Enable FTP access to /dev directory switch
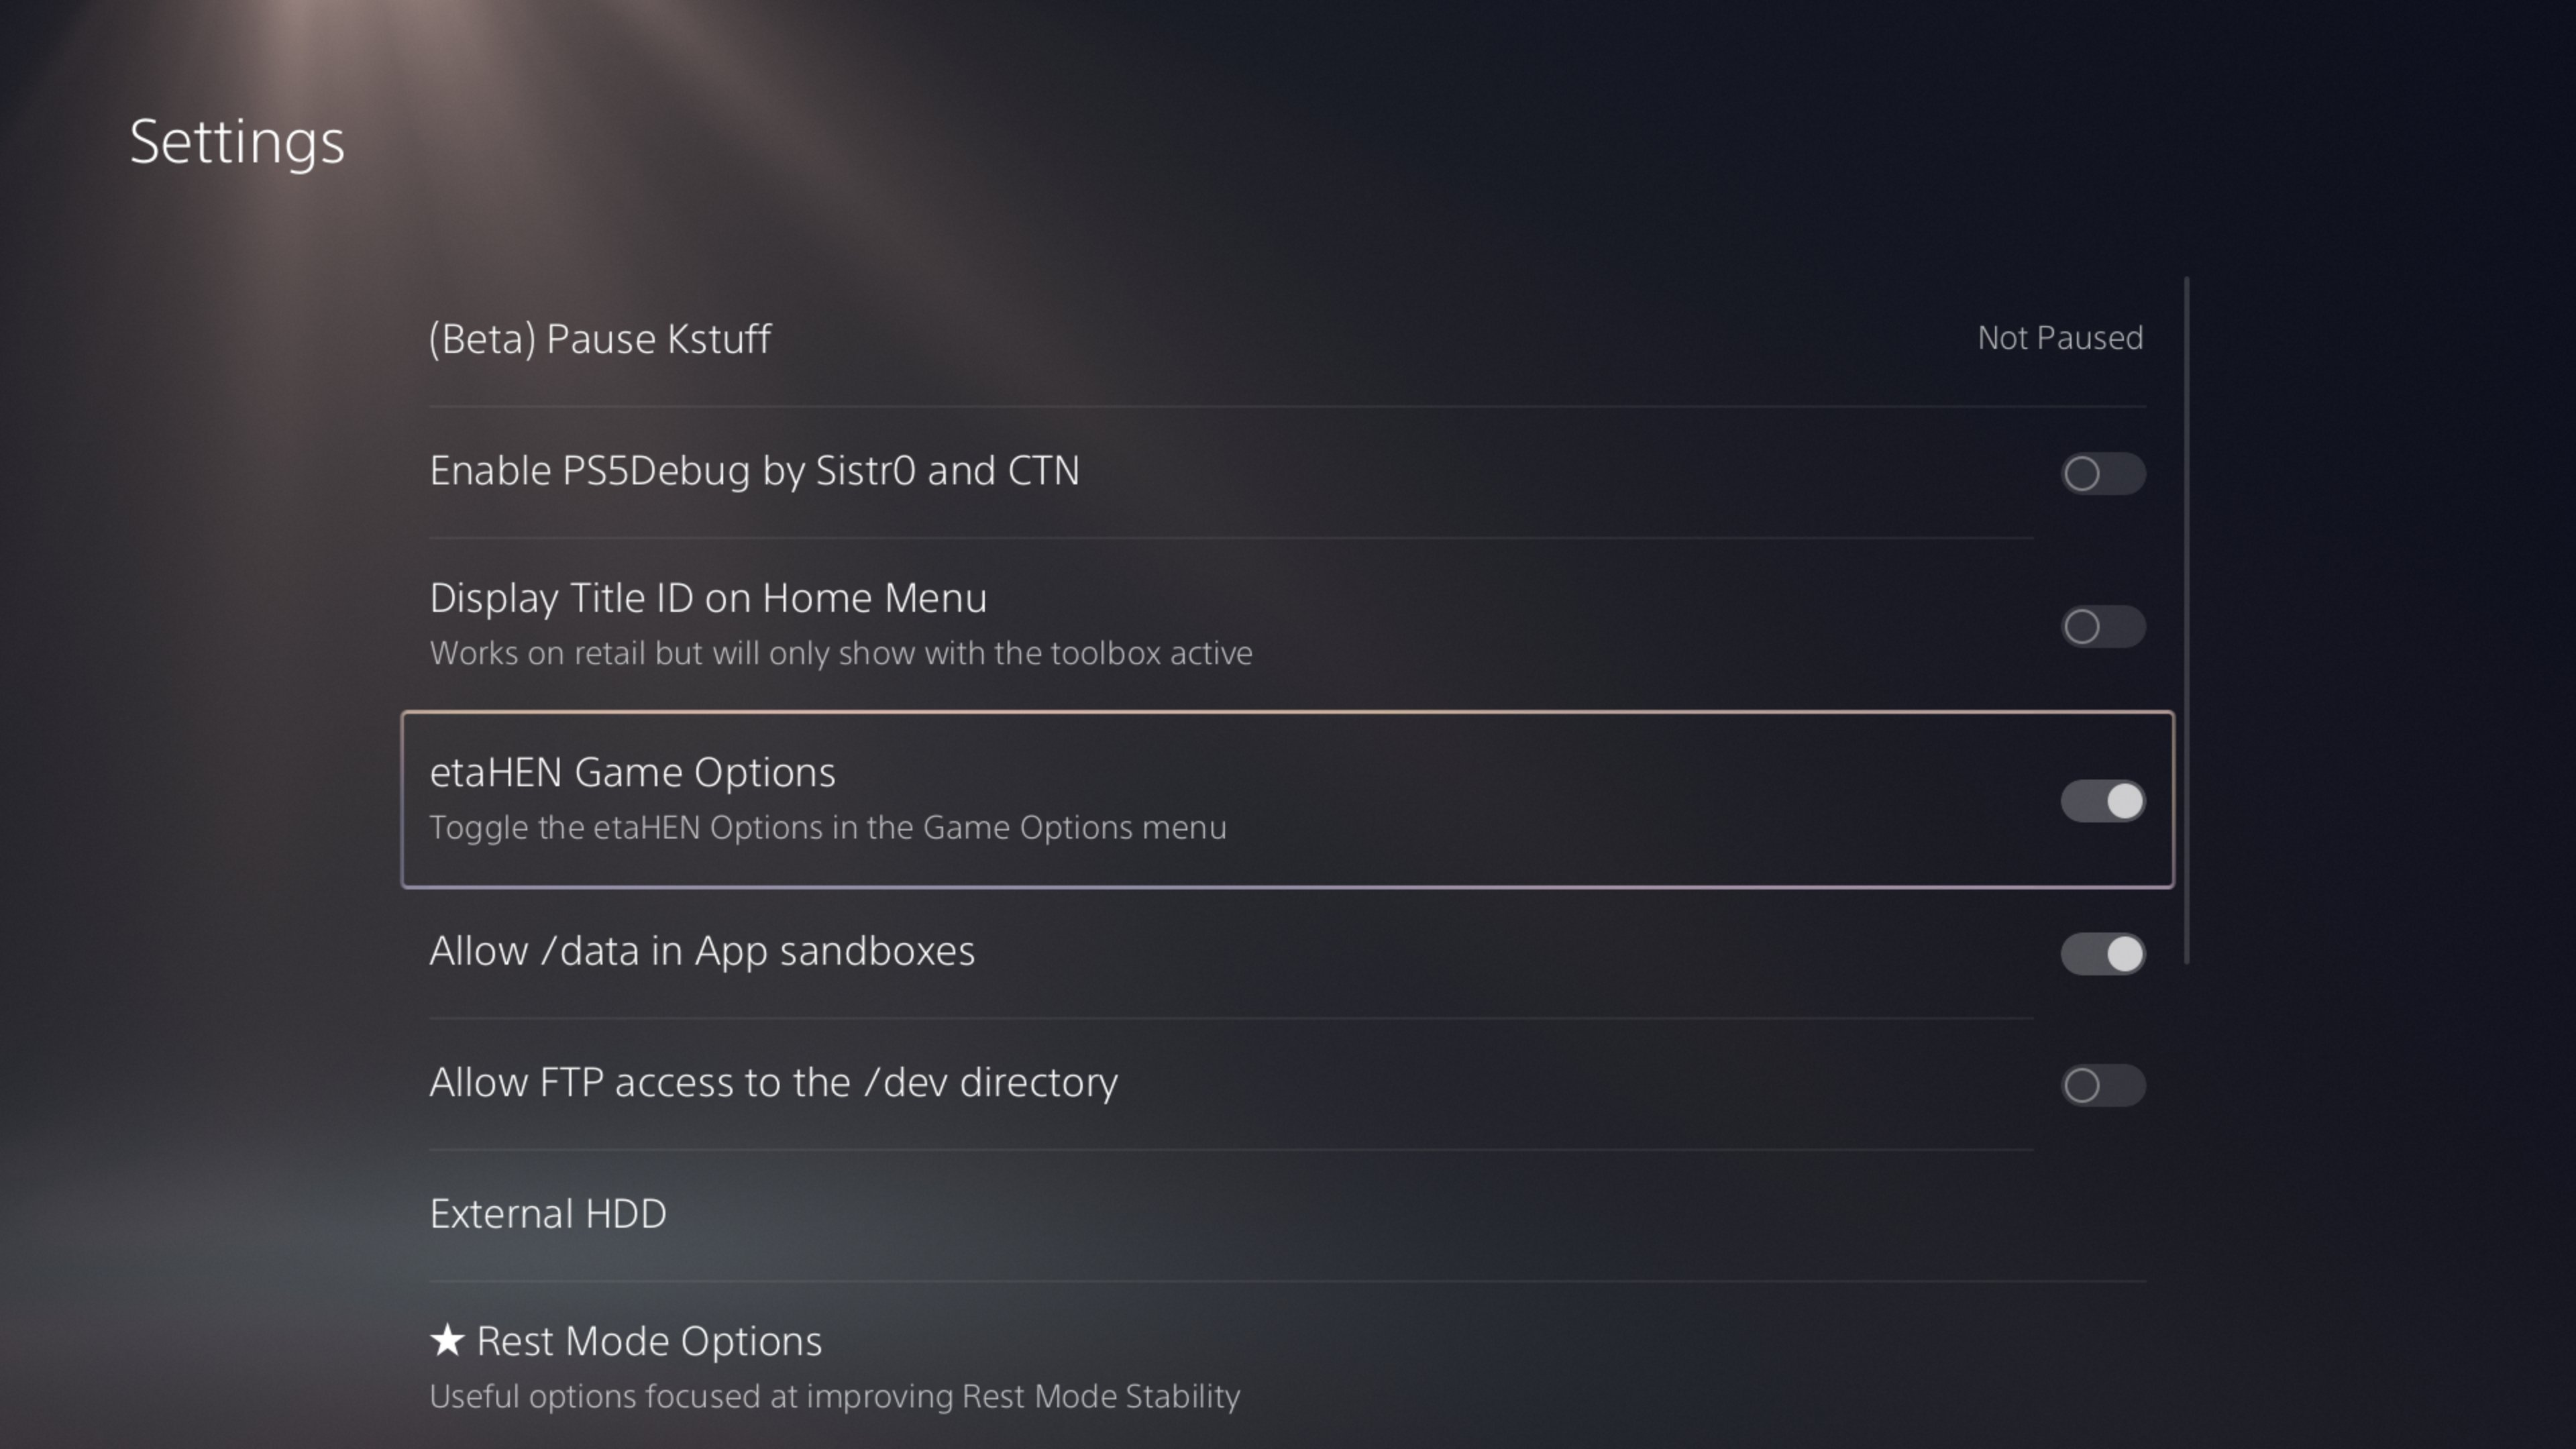The width and height of the screenshot is (2576, 1449). point(2102,1085)
